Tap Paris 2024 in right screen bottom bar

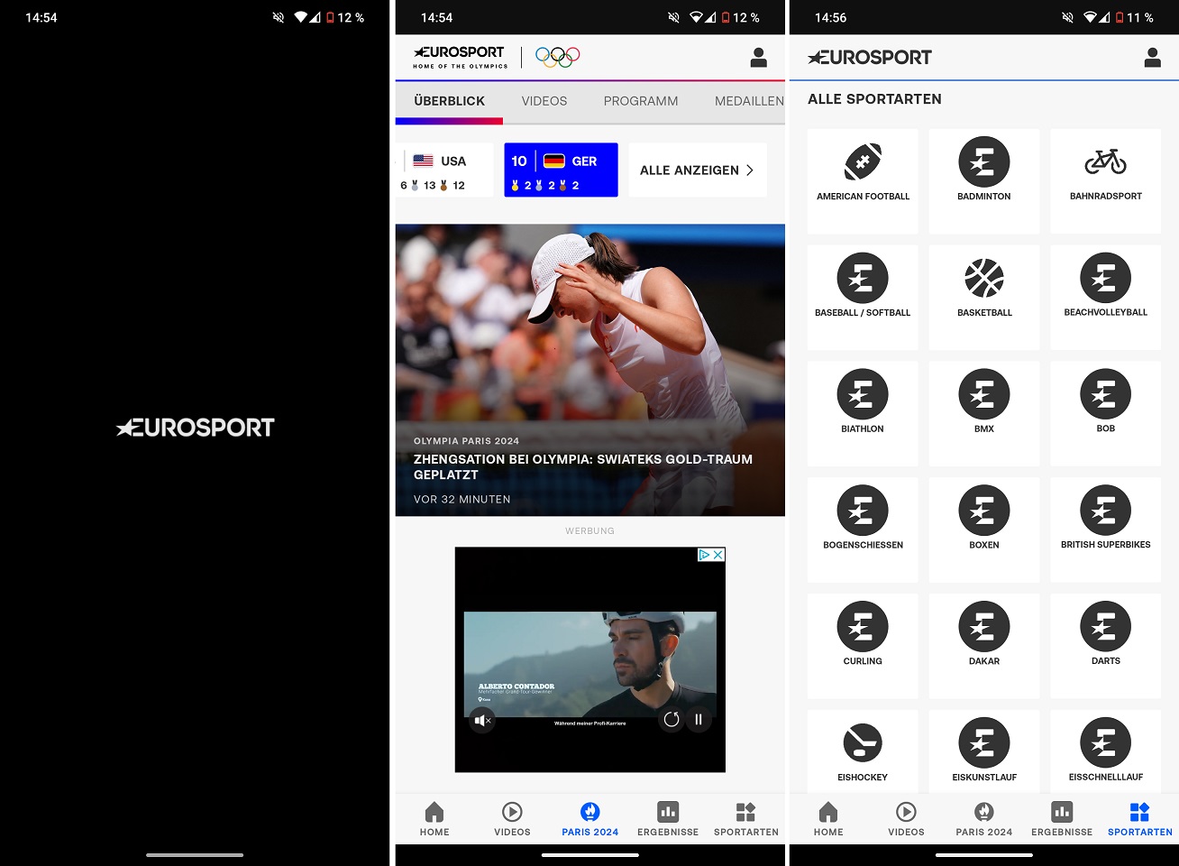[984, 819]
